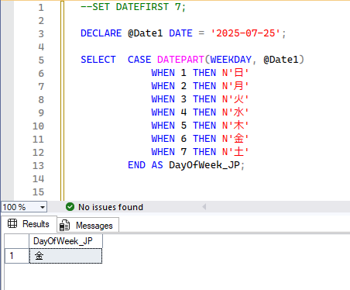Screen dimensions: 350x290
Task: Select row header number 1 in results
Action: click(x=17, y=256)
